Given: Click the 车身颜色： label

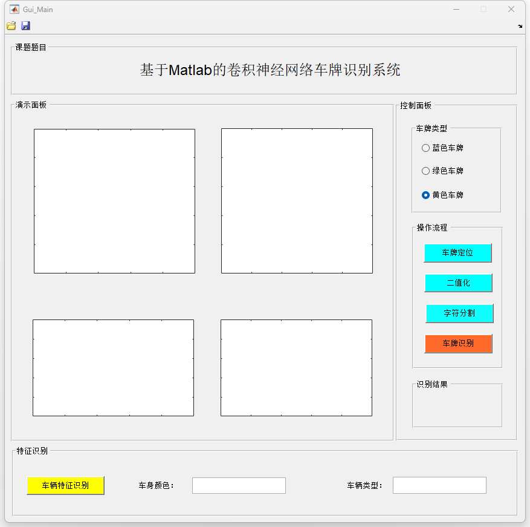Looking at the screenshot, I should click(156, 485).
